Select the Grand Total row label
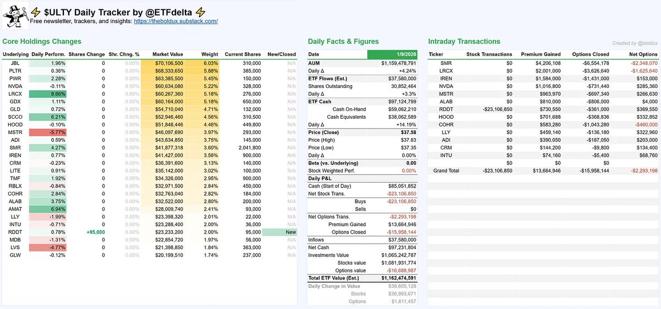The height and width of the screenshot is (309, 661). (x=447, y=171)
